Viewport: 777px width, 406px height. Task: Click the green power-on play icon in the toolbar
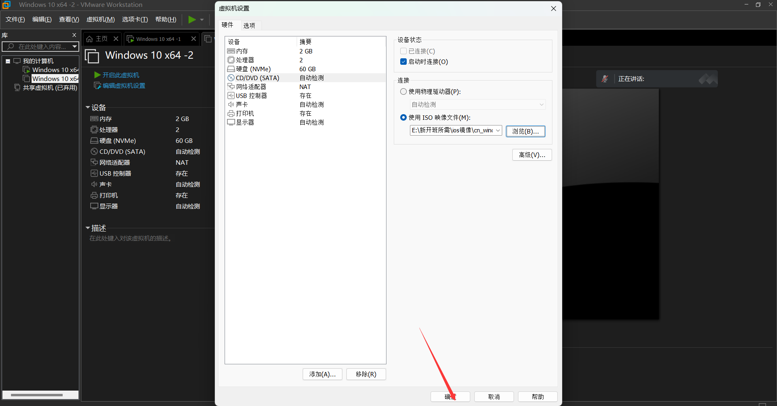[x=192, y=19]
